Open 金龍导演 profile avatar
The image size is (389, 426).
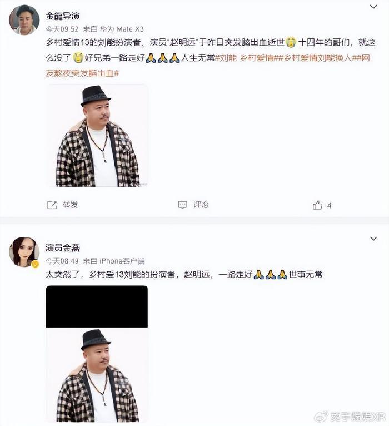(24, 20)
